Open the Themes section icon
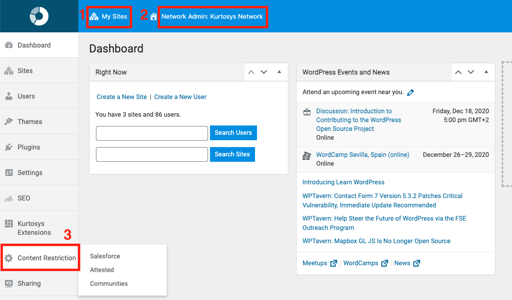Image resolution: width=512 pixels, height=300 pixels. pyautogui.click(x=10, y=121)
